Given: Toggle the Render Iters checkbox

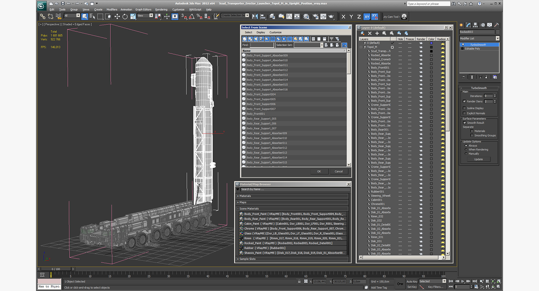Looking at the screenshot, I should (x=464, y=101).
